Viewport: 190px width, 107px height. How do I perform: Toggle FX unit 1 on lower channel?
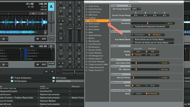pos(59,63)
